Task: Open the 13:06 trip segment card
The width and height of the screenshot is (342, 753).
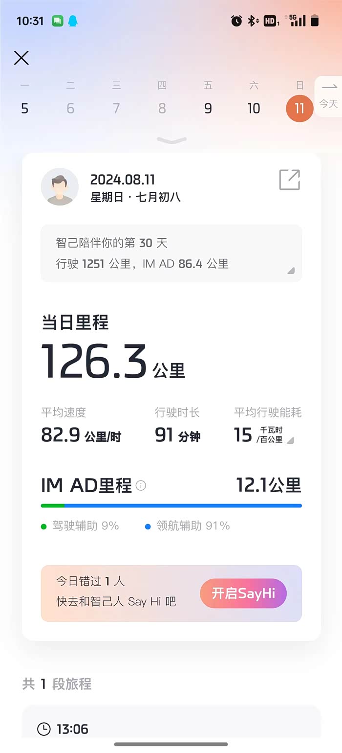Action: (x=171, y=722)
